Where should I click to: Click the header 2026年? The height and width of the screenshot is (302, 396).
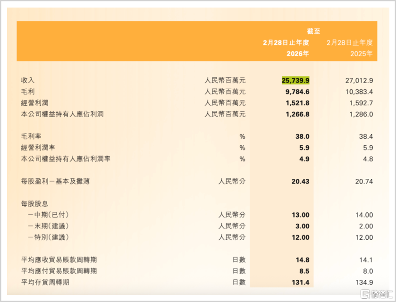pyautogui.click(x=298, y=53)
